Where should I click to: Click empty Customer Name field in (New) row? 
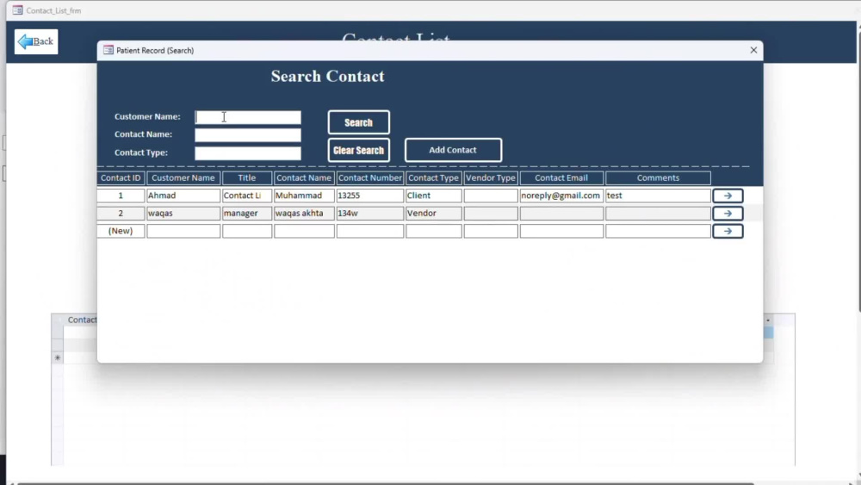(183, 231)
